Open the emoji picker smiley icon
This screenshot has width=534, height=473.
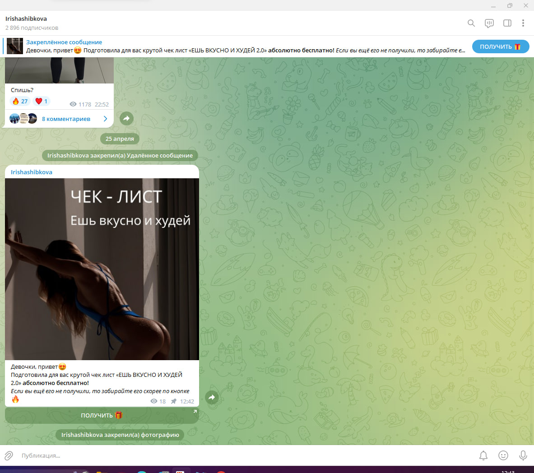(x=503, y=456)
